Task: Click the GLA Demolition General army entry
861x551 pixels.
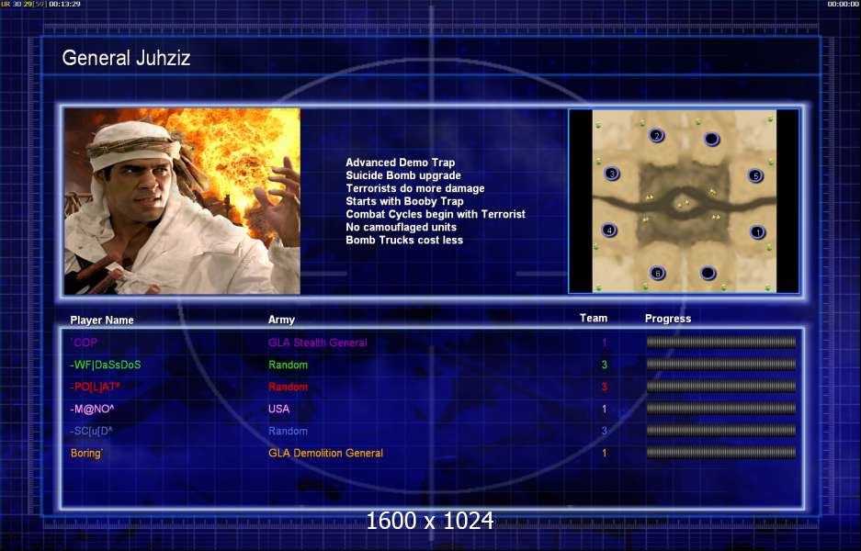Action: click(x=325, y=454)
